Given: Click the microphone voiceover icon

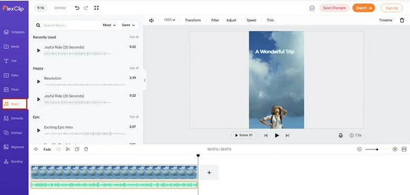Looking at the screenshot, I should click(341, 135).
